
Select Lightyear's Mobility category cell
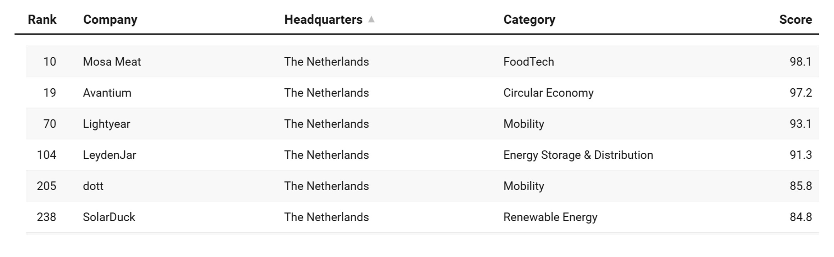coord(524,124)
